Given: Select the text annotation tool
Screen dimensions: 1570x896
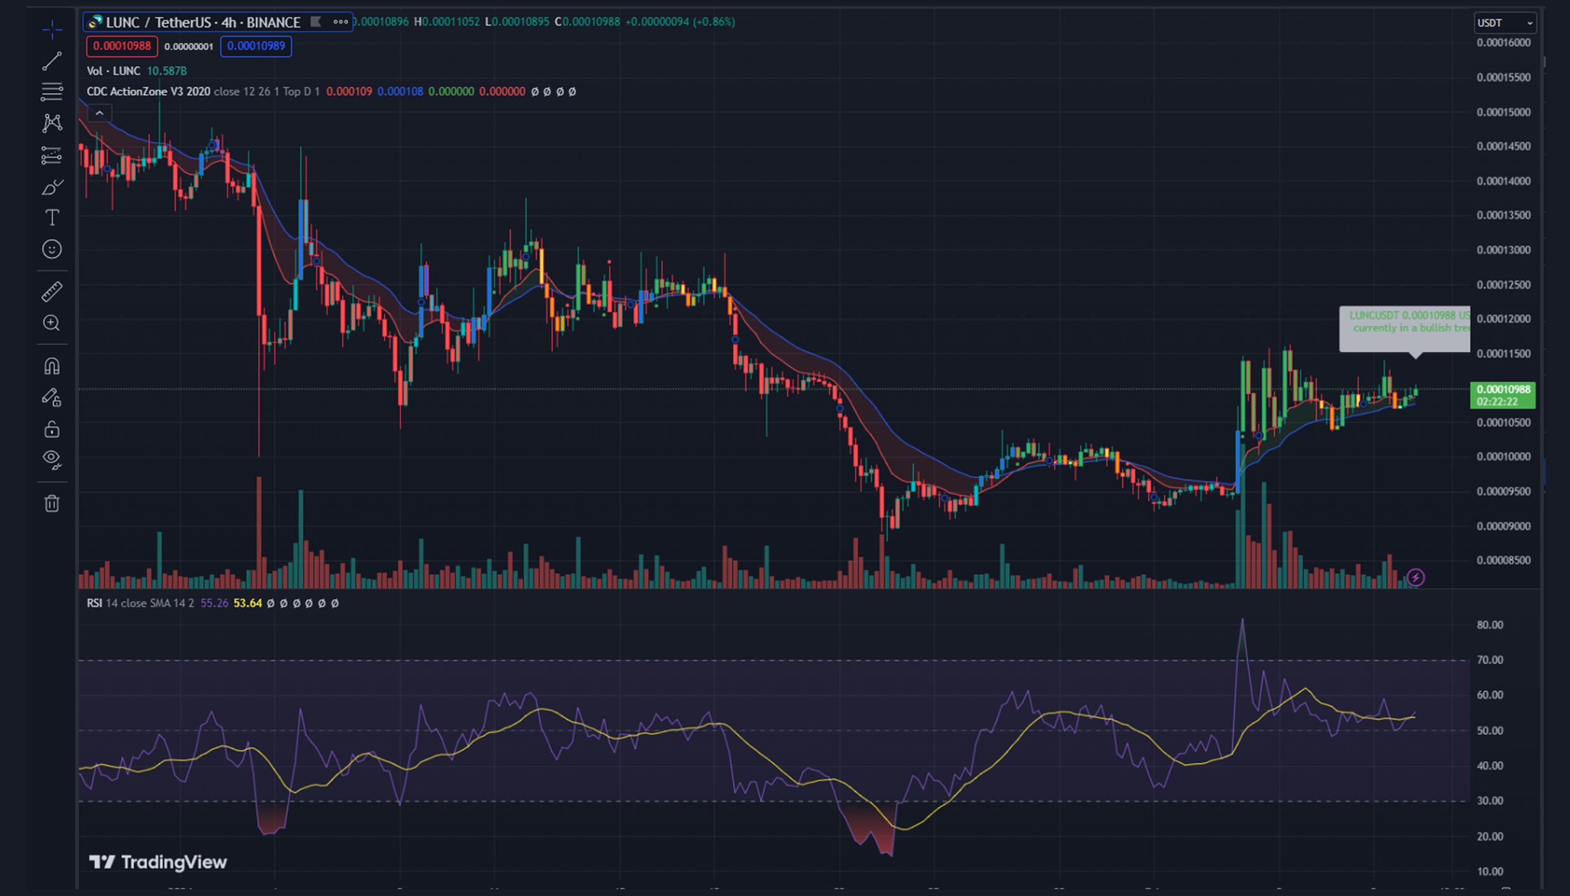Looking at the screenshot, I should 52,218.
